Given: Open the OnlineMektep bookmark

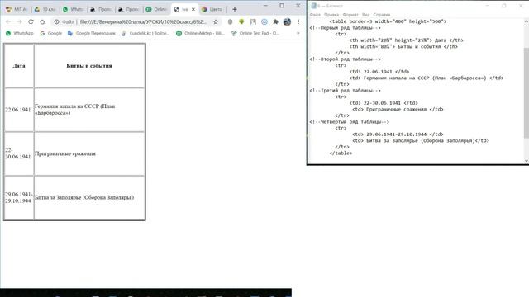Looking at the screenshot, I should [x=200, y=33].
